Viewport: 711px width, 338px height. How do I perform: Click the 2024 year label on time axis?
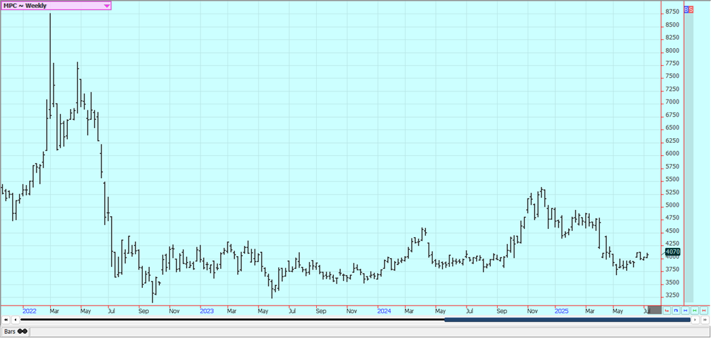(384, 311)
